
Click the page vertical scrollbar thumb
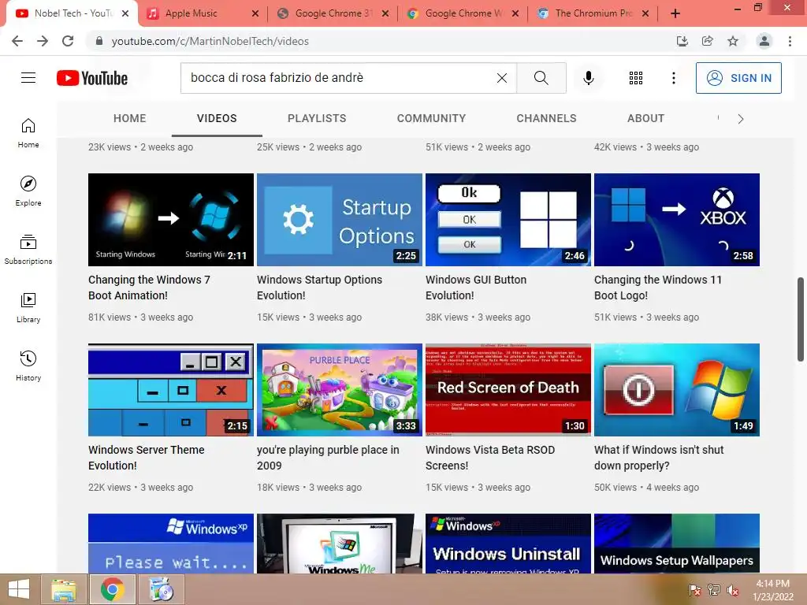click(x=801, y=319)
